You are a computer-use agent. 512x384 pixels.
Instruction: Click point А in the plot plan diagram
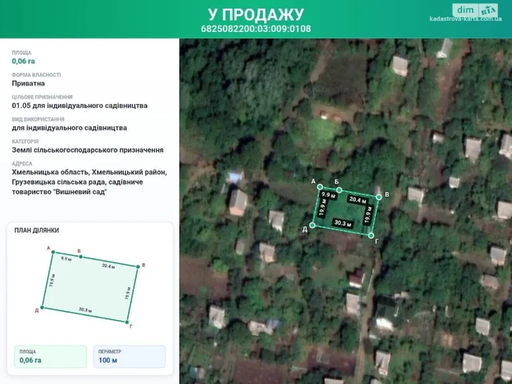tap(53, 252)
